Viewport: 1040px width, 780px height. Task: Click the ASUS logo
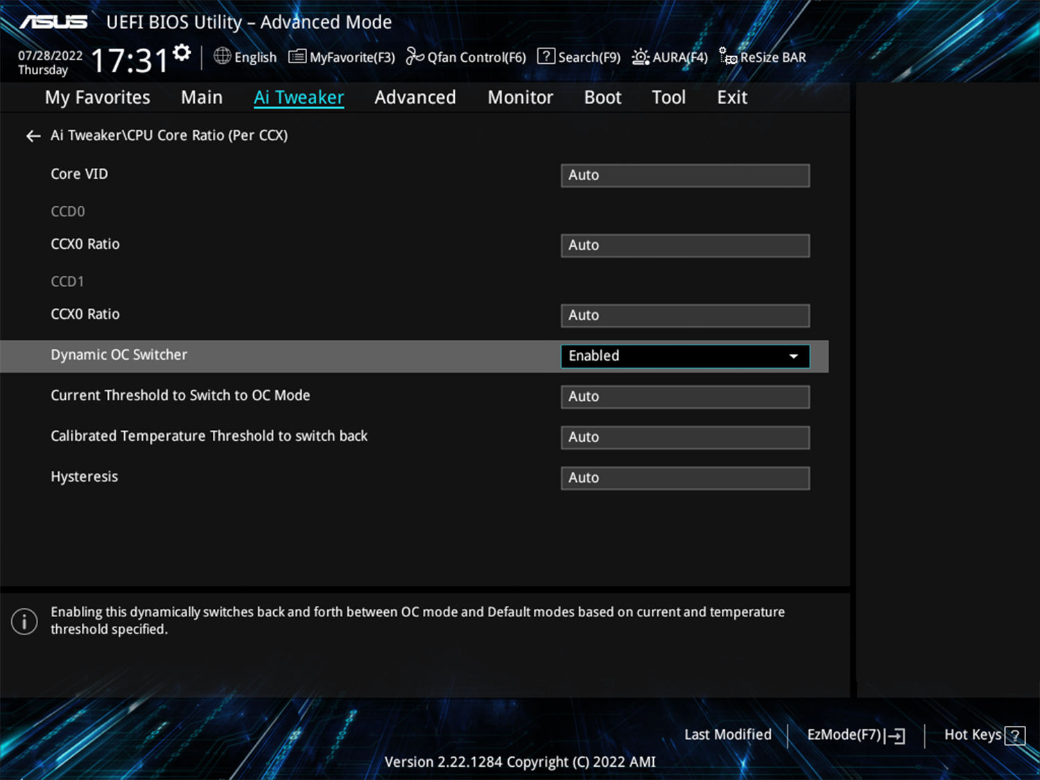coord(53,22)
